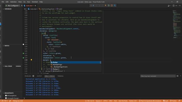Viewport: 182px width, 102px height.
Task: Open the Go menu
Action: click(x=24, y=2)
